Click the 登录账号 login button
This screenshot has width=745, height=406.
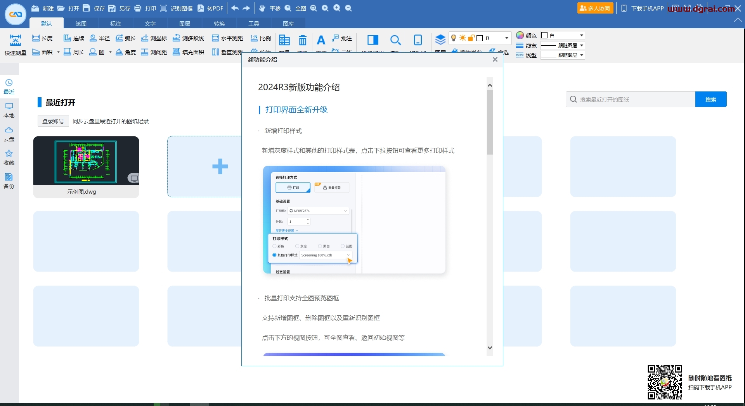coord(53,121)
